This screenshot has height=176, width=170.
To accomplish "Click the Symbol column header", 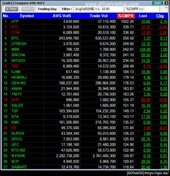I will 27,16.
